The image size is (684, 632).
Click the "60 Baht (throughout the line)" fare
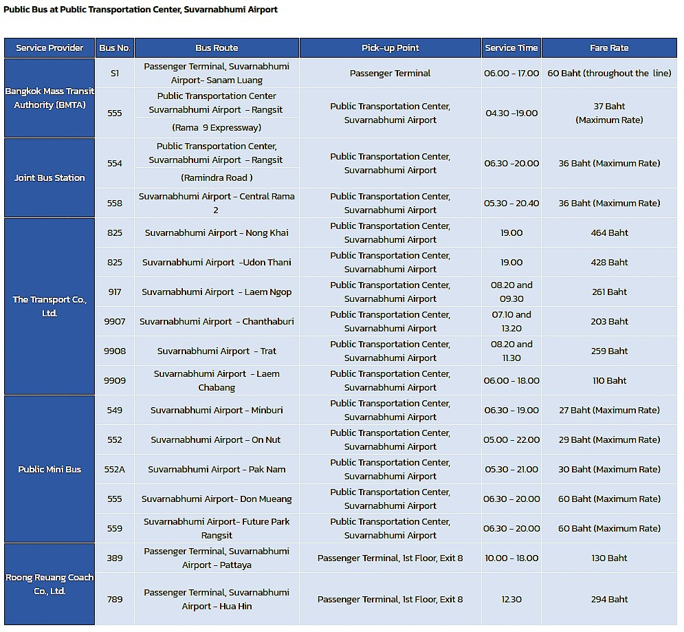(x=609, y=74)
